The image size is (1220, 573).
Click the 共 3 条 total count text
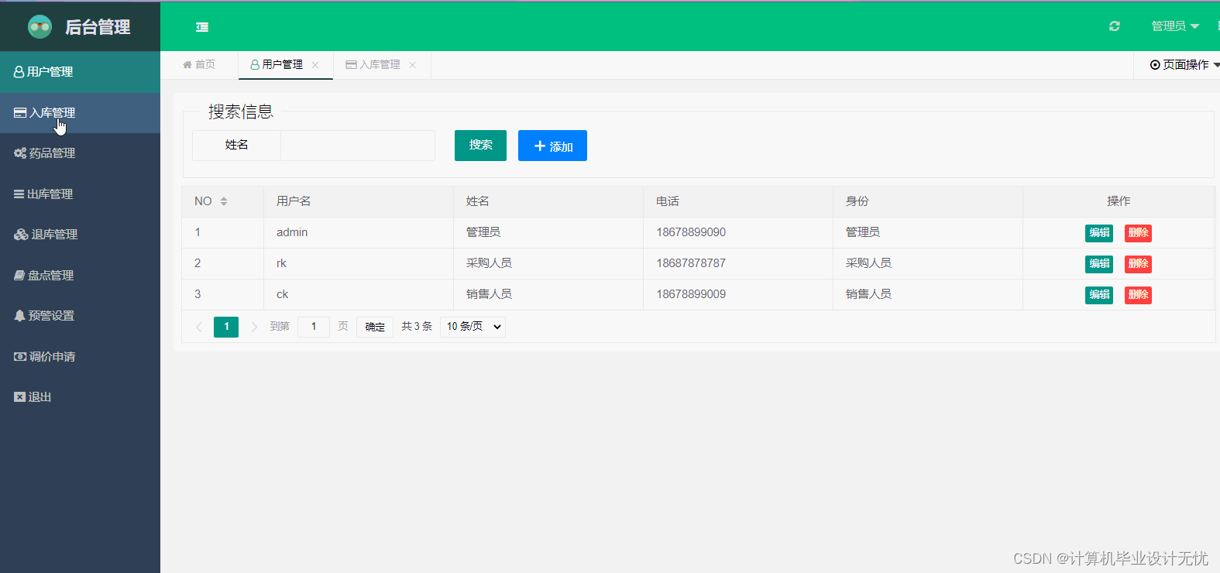[x=417, y=327]
